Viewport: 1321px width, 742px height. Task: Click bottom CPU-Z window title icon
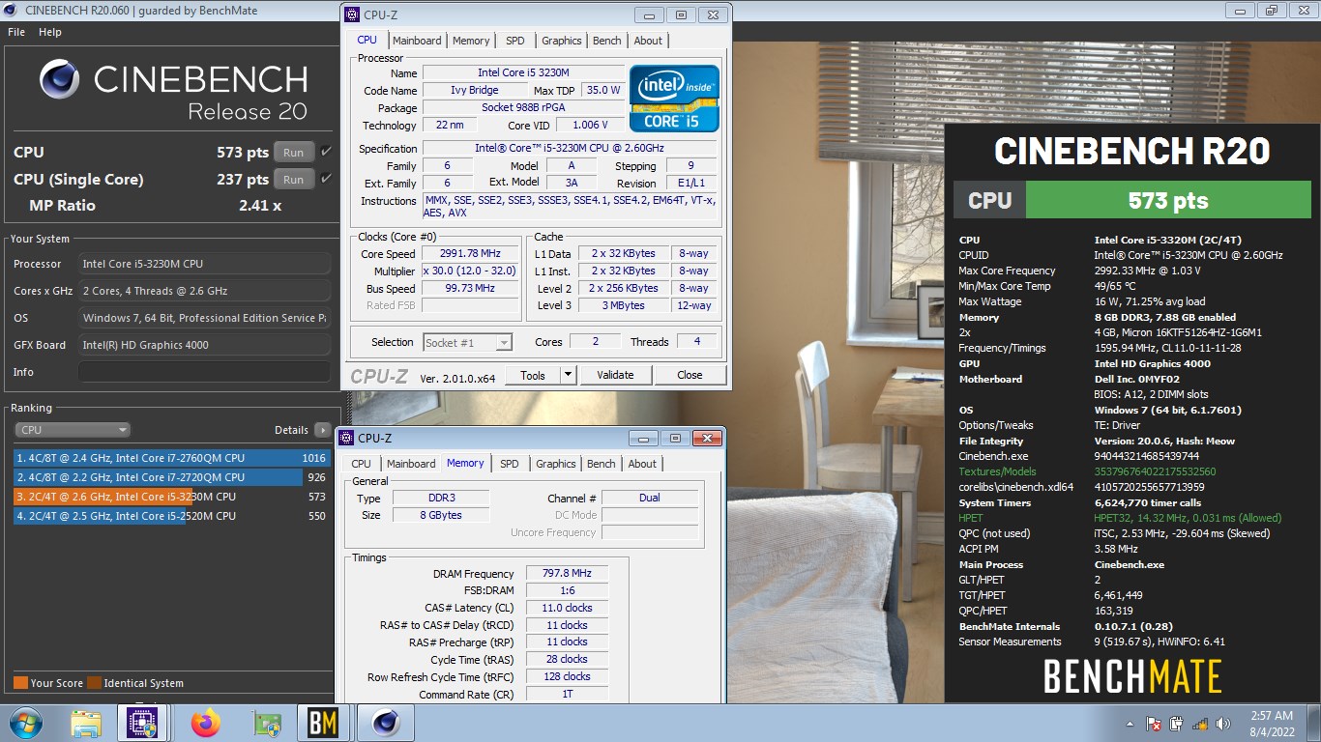(346, 438)
